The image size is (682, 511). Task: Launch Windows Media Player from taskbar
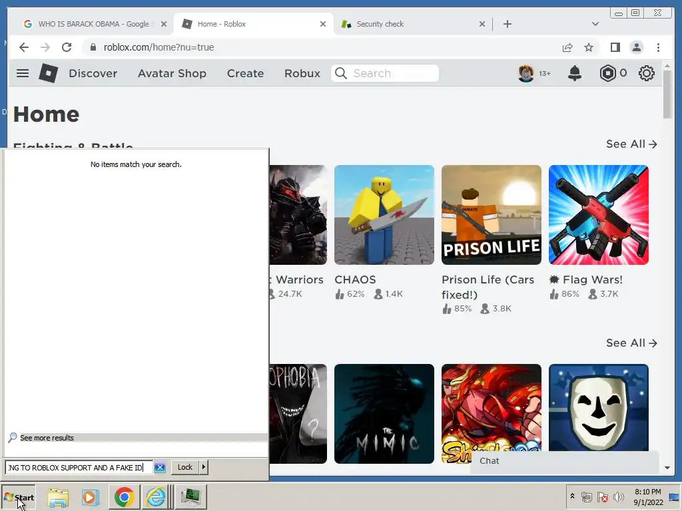[x=91, y=497]
